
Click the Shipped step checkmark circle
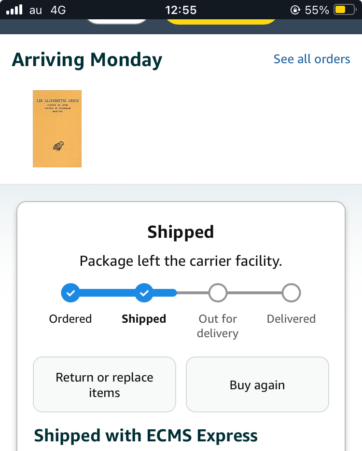(144, 292)
